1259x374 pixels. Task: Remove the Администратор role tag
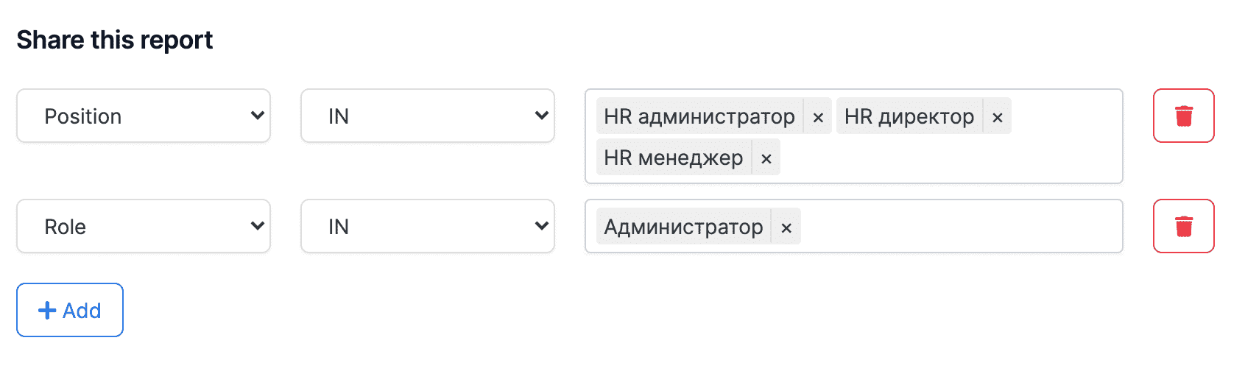point(786,227)
